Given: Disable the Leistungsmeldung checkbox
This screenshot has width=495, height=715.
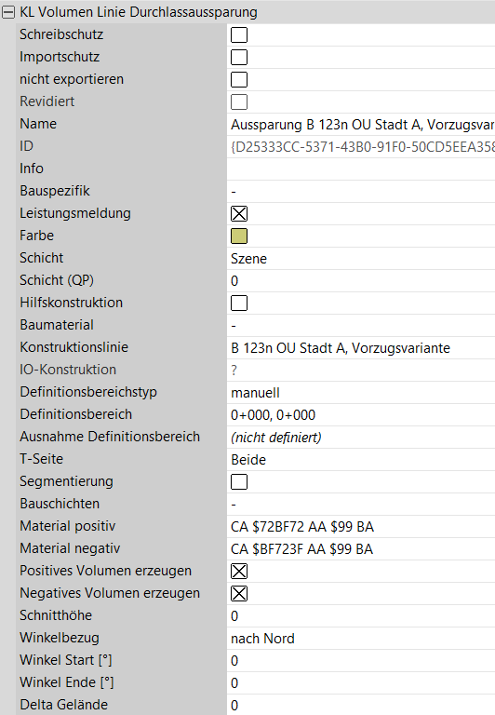Looking at the screenshot, I should [x=239, y=214].
